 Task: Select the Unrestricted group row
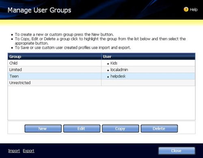tap(101, 83)
